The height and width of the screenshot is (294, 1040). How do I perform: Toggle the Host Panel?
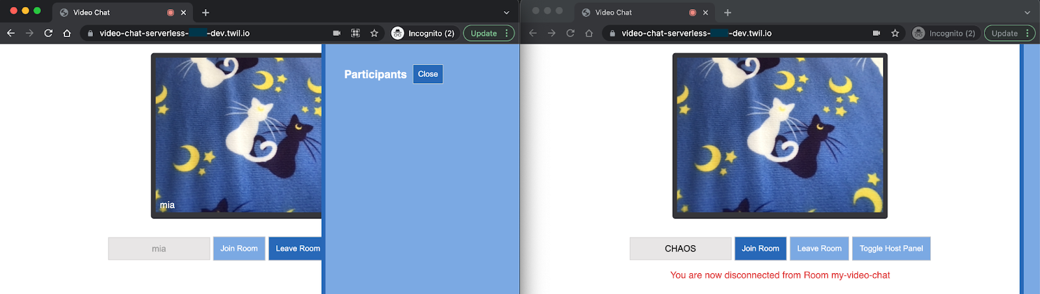[891, 248]
